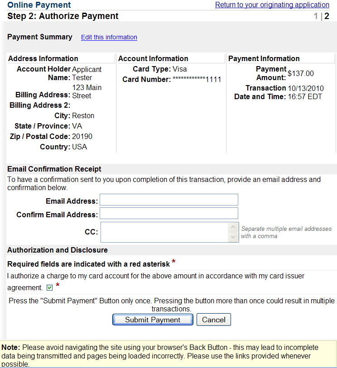
Task: Click step 2 in the step indicator
Action: [x=327, y=17]
